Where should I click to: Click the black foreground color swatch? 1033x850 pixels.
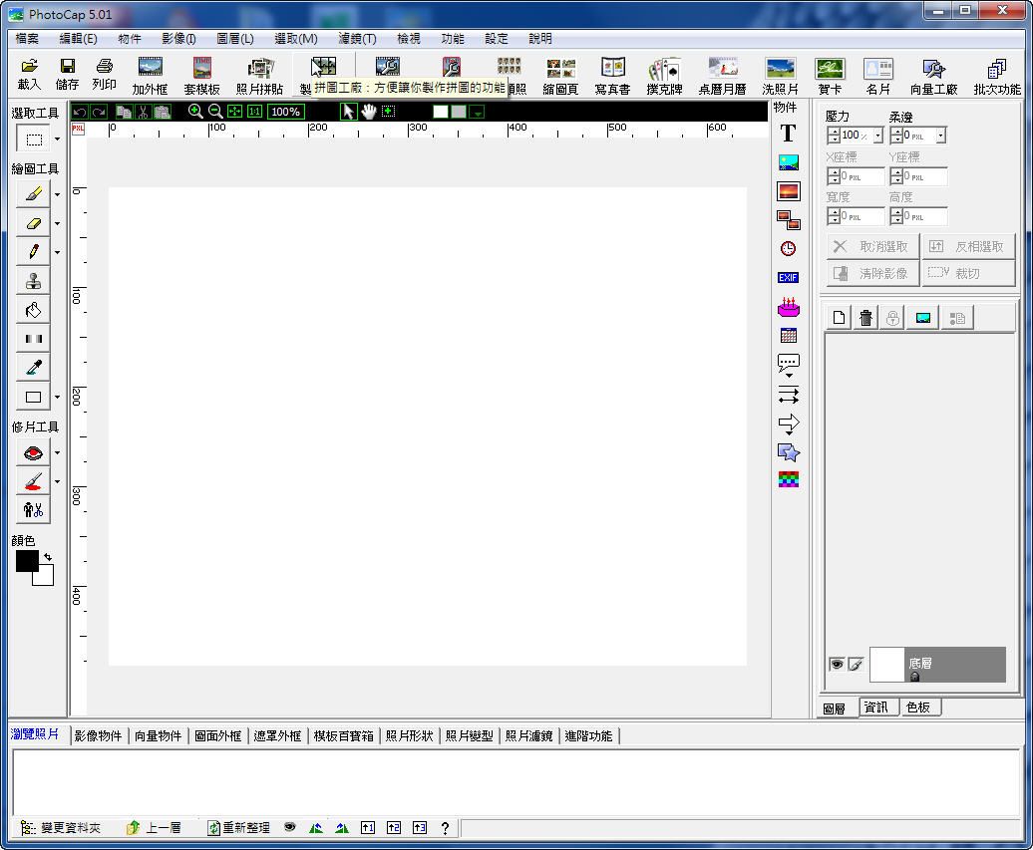pyautogui.click(x=27, y=561)
